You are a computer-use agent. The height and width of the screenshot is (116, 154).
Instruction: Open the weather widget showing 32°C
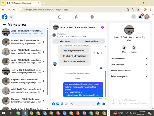click(x=118, y=113)
